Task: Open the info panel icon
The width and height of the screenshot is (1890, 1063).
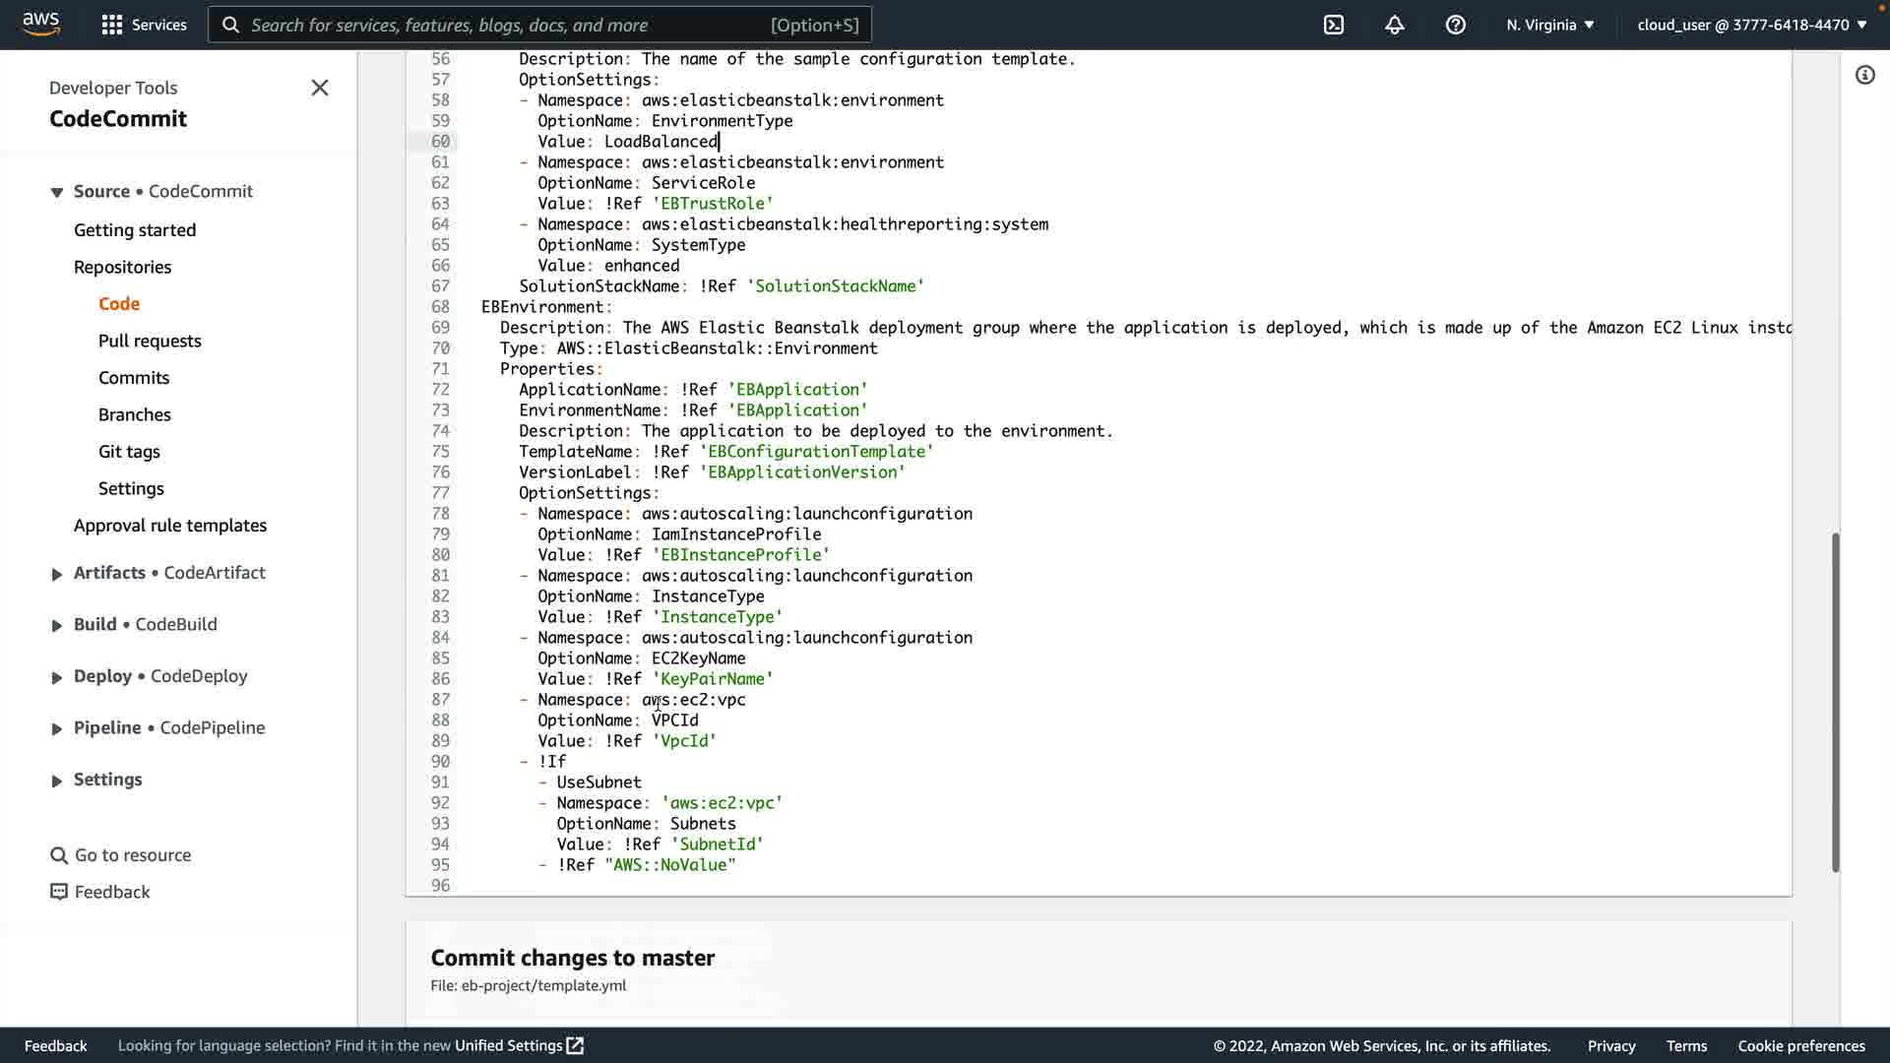Action: coord(1865,76)
